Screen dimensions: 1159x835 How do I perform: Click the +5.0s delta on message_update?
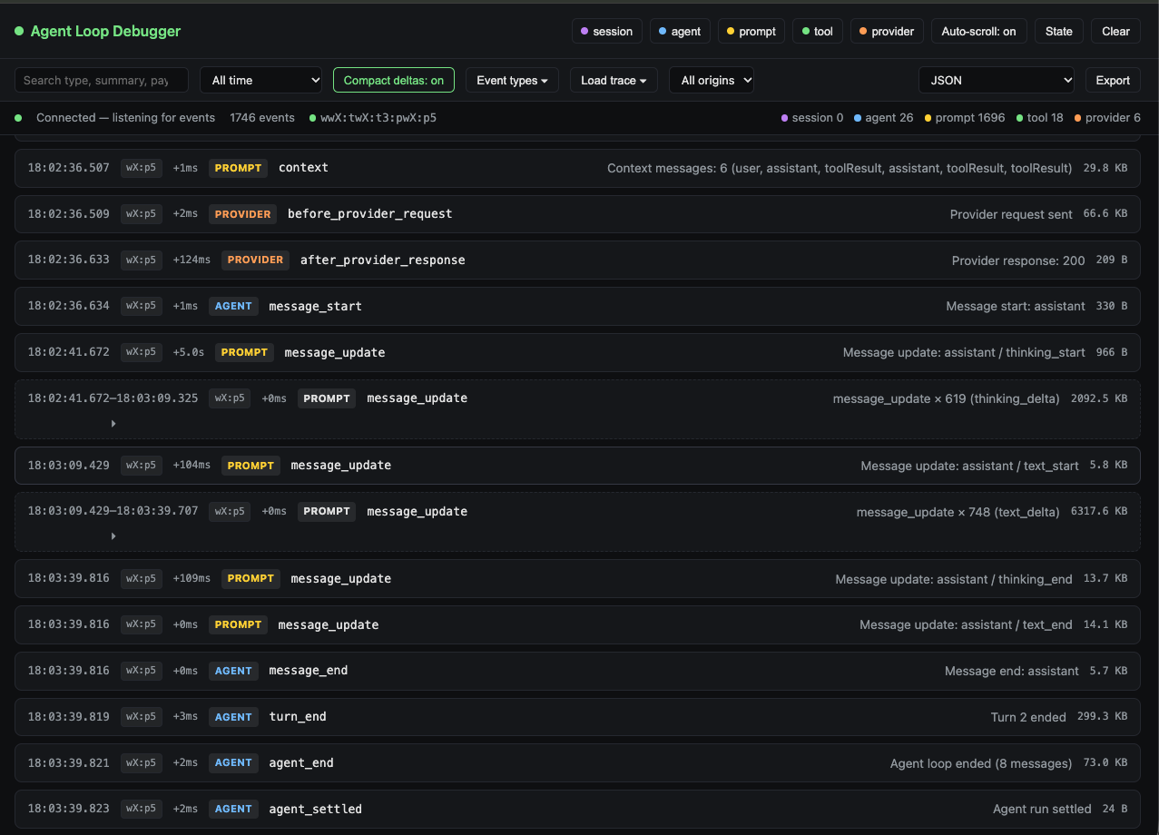point(189,352)
